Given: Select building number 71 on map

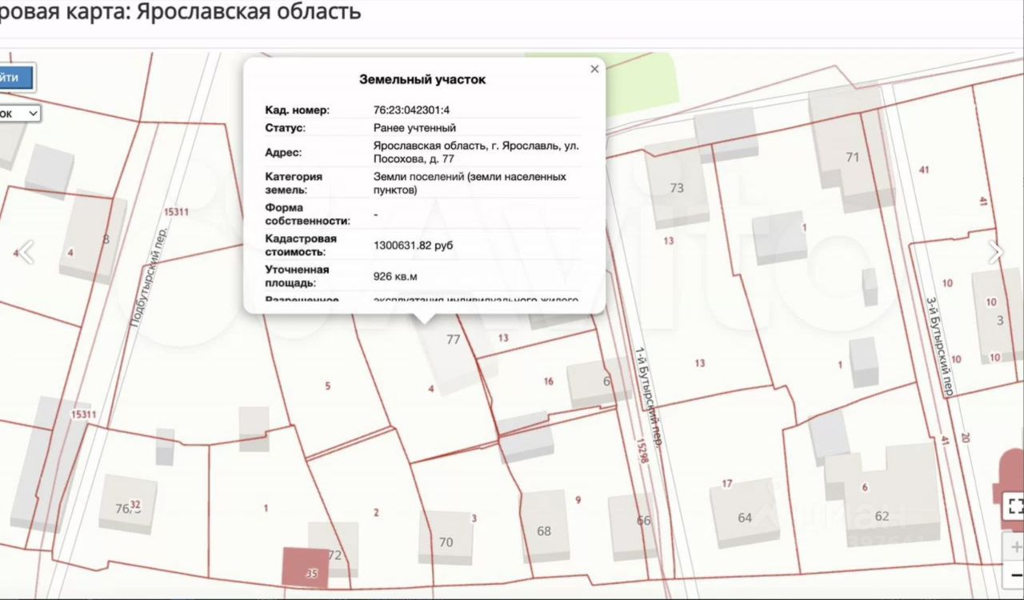Looking at the screenshot, I should click(851, 158).
